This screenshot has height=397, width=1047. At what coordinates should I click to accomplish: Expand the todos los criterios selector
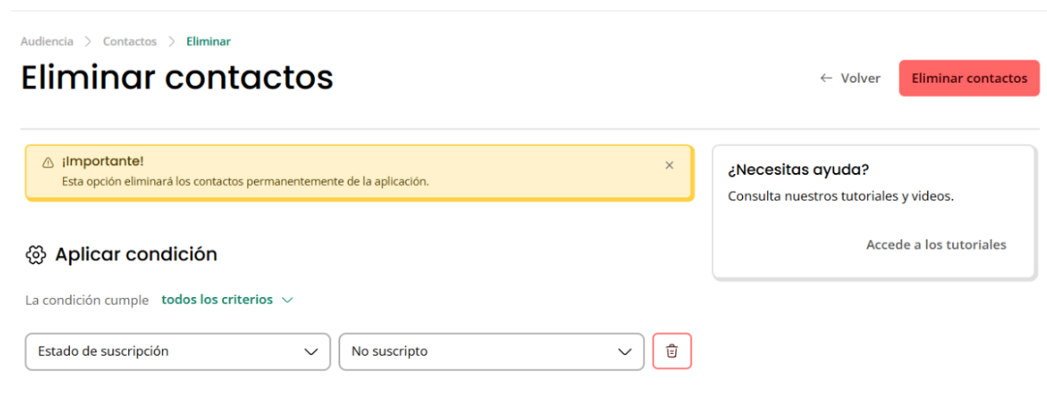click(x=227, y=300)
